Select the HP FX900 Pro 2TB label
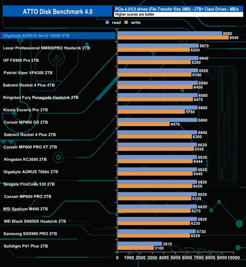 point(21,60)
